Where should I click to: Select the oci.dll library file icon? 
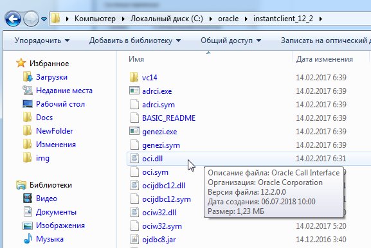tap(134, 158)
